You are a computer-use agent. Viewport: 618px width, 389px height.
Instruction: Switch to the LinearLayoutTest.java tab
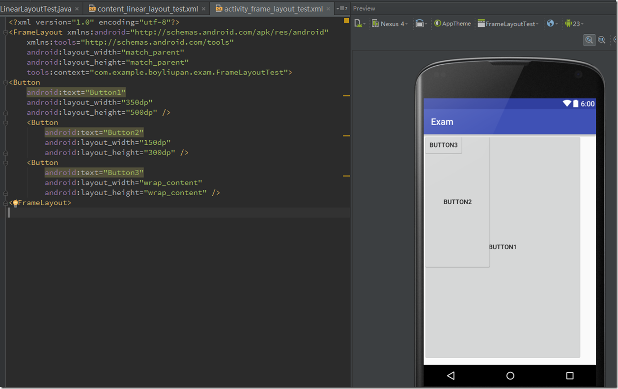(x=35, y=9)
